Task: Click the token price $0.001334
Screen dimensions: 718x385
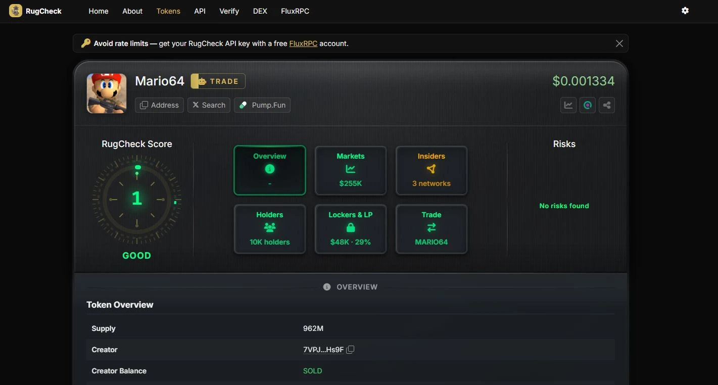Action: (x=584, y=81)
